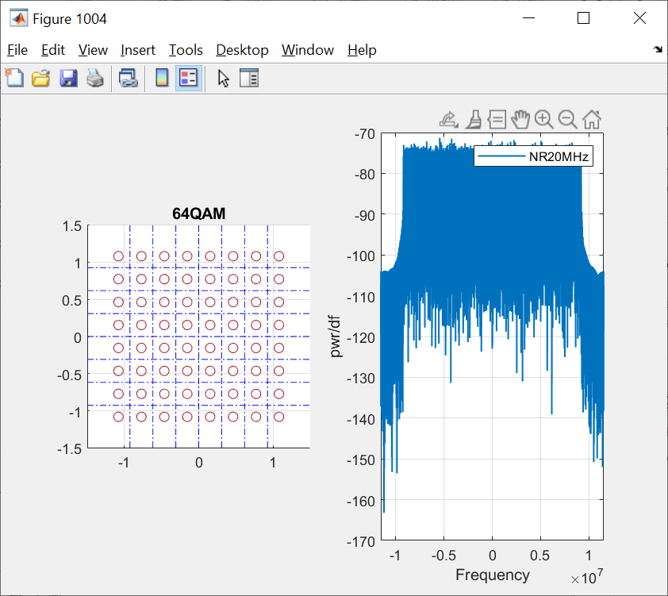This screenshot has height=596, width=668.
Task: Create a new figure with the New Figure icon
Action: 14,78
